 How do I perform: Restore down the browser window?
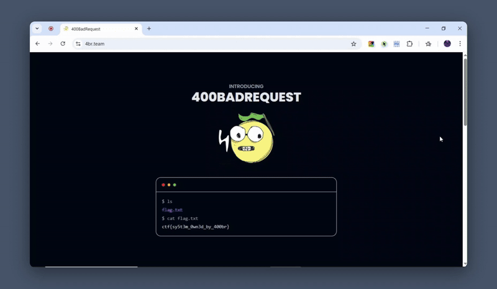[444, 28]
